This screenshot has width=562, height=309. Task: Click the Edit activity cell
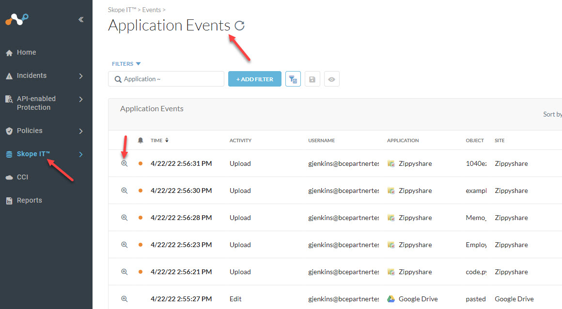coord(235,299)
